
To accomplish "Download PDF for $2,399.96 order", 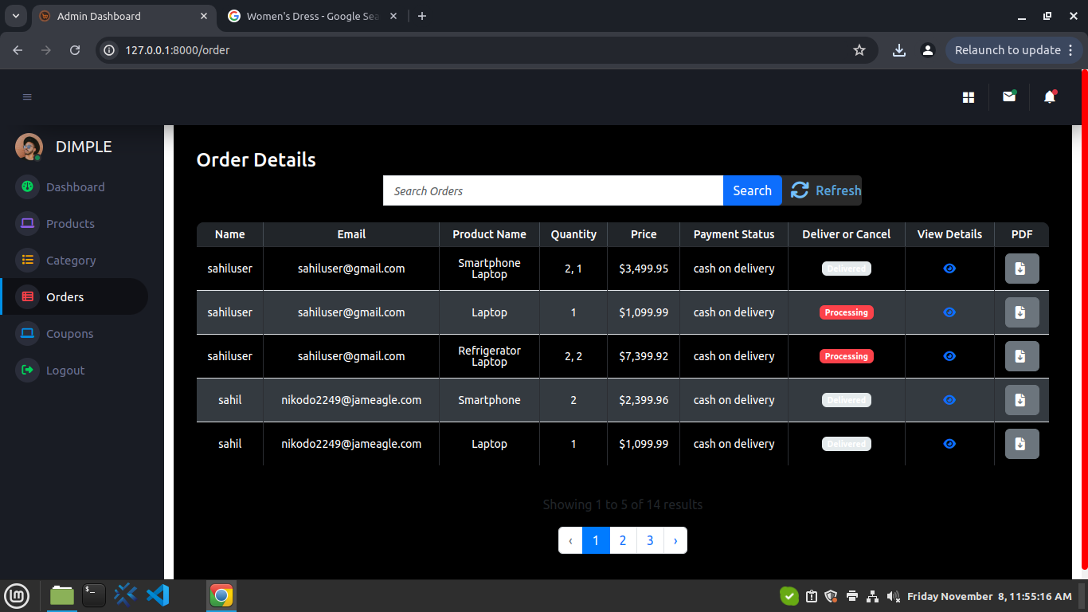I will click(1022, 400).
